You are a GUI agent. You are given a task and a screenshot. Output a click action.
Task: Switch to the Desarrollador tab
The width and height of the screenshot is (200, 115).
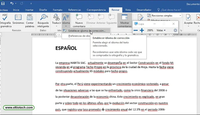click(144, 10)
